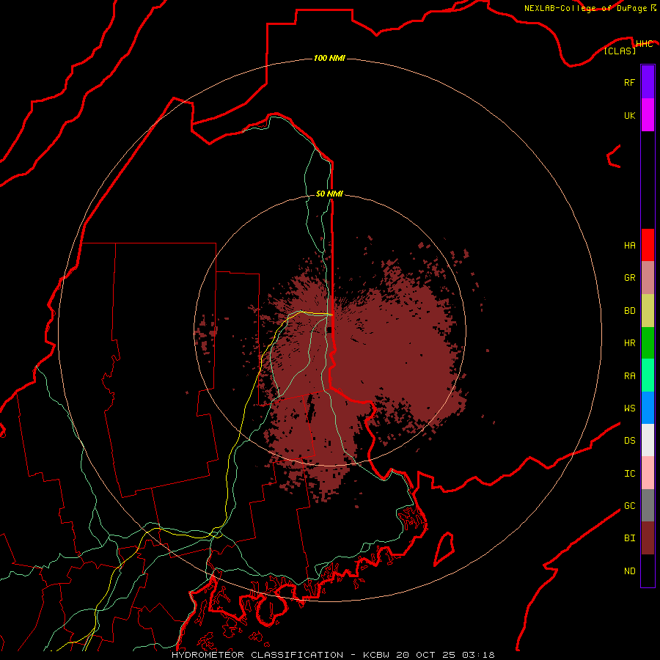The height and width of the screenshot is (660, 660).
Task: Click the 'RA' legend label
Action: pyautogui.click(x=629, y=376)
